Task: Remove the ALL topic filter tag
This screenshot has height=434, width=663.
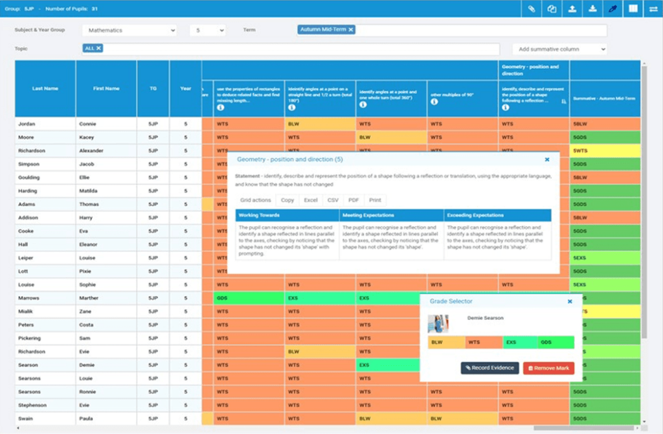Action: tap(98, 47)
